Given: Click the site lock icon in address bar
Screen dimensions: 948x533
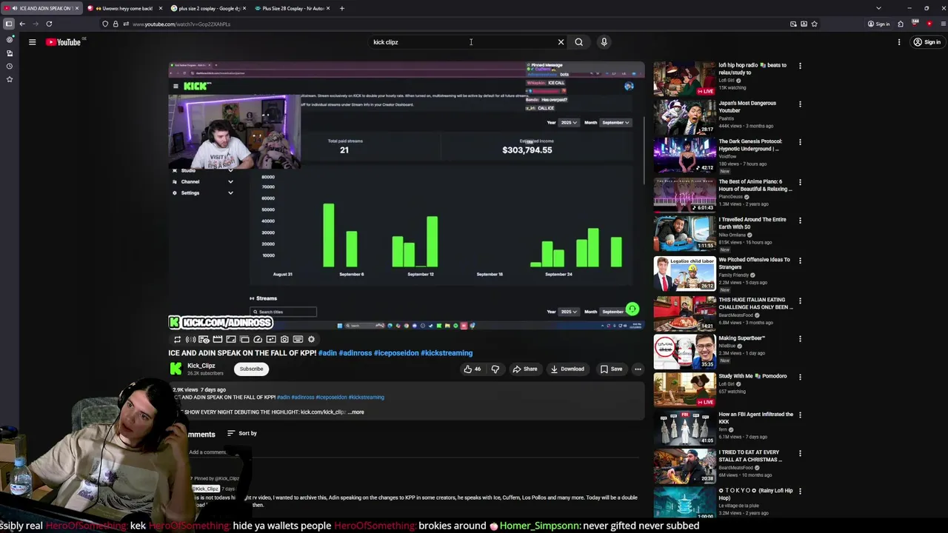Looking at the screenshot, I should click(x=115, y=24).
